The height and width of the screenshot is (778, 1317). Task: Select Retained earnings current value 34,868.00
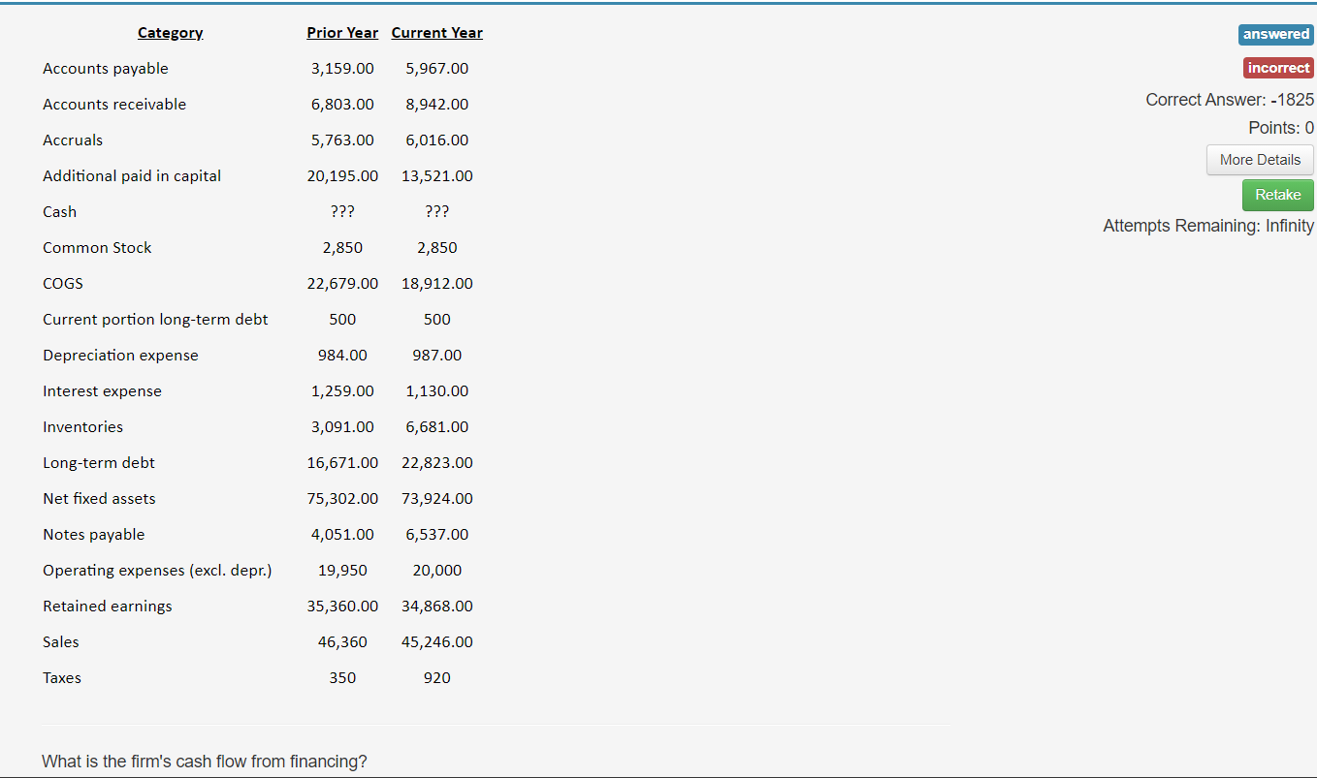coord(437,607)
